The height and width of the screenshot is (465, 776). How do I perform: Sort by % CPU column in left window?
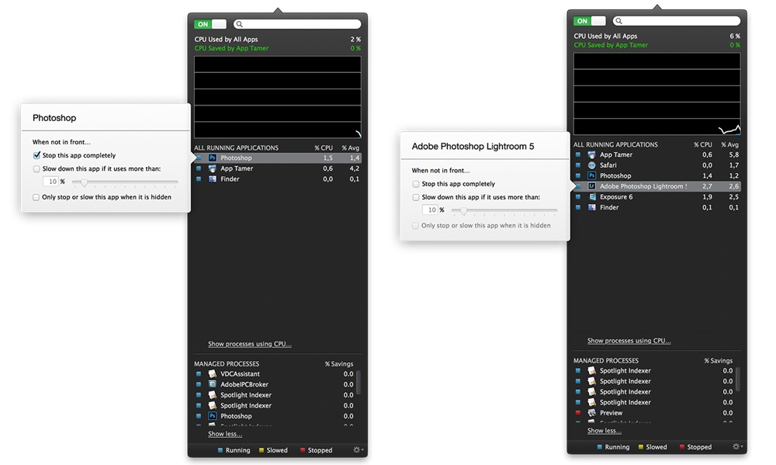324,147
